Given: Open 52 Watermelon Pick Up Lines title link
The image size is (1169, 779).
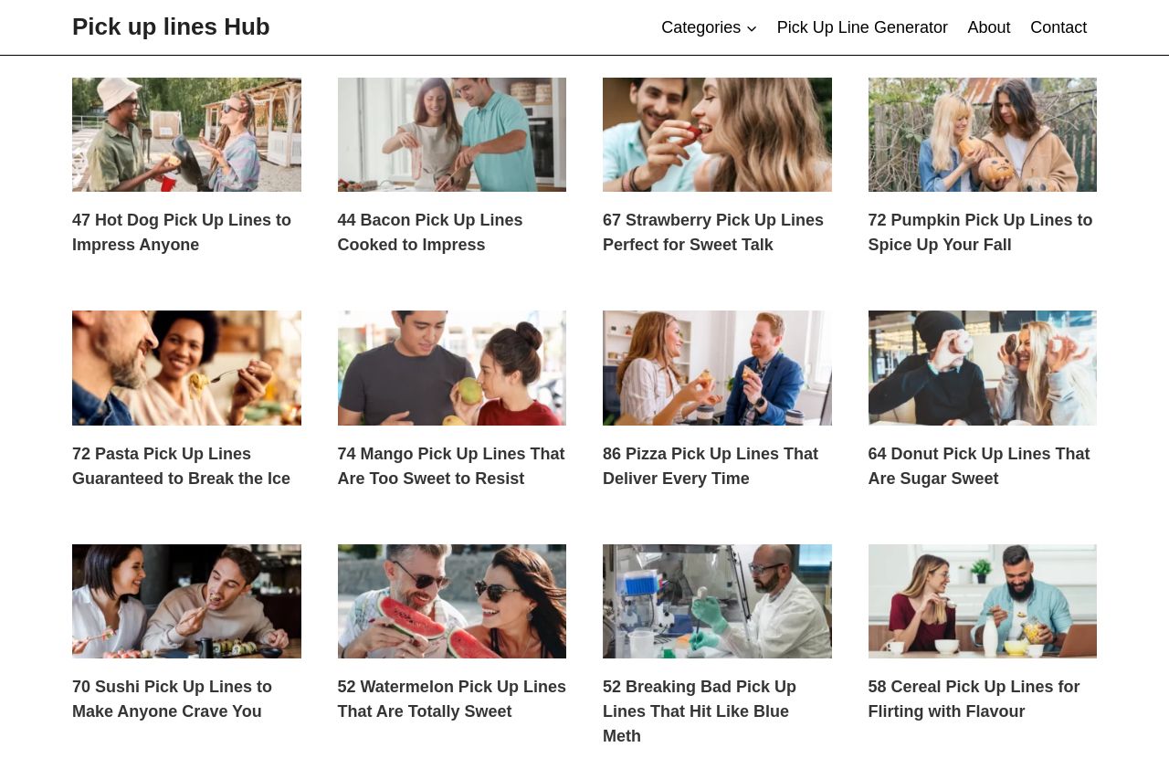Looking at the screenshot, I should [x=452, y=699].
